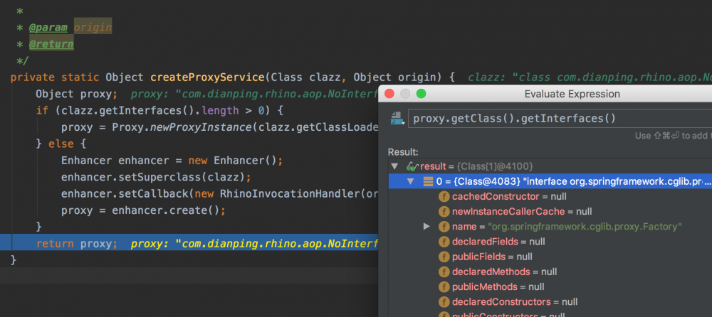Click newProxyInstance in the editor code
The width and height of the screenshot is (712, 317).
point(201,127)
